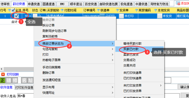Switch to 圆通速递 tab
The image size is (189, 98).
(49, 4)
